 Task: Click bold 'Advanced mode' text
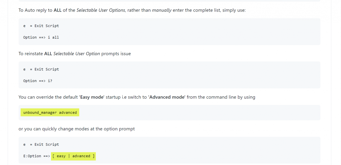click(167, 97)
